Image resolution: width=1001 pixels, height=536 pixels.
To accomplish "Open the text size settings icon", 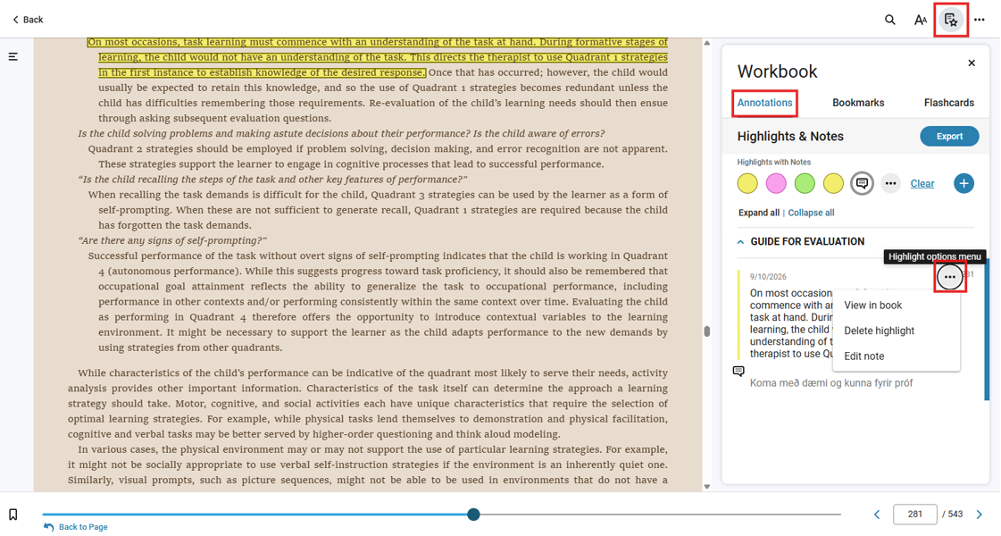I will click(920, 20).
